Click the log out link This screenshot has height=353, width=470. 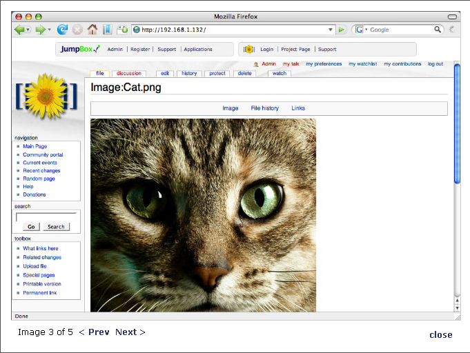pyautogui.click(x=435, y=63)
